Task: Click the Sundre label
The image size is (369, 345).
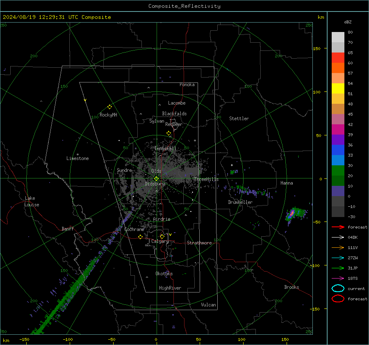Action: [x=124, y=170]
